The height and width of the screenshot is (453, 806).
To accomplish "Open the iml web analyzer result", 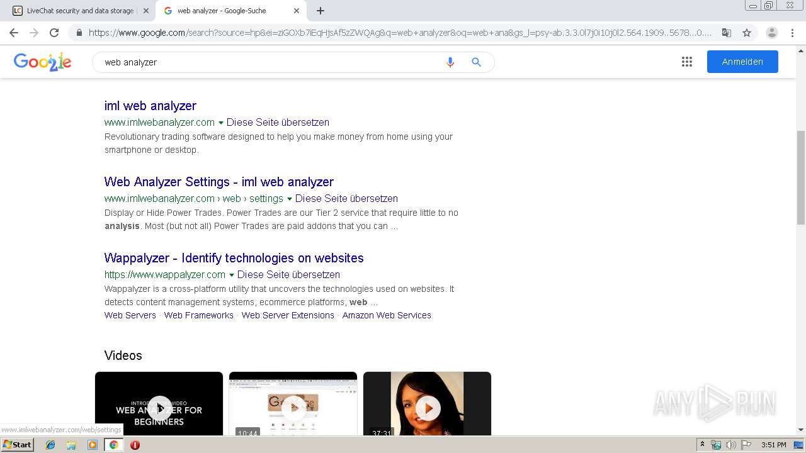I will [x=150, y=106].
